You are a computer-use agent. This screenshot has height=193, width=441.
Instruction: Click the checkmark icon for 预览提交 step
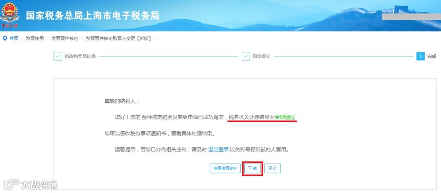pyautogui.click(x=246, y=56)
